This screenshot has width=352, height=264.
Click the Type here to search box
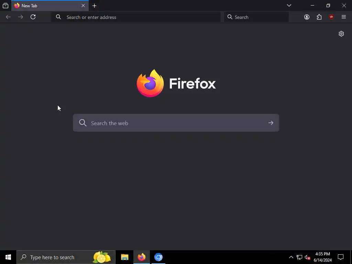66,257
